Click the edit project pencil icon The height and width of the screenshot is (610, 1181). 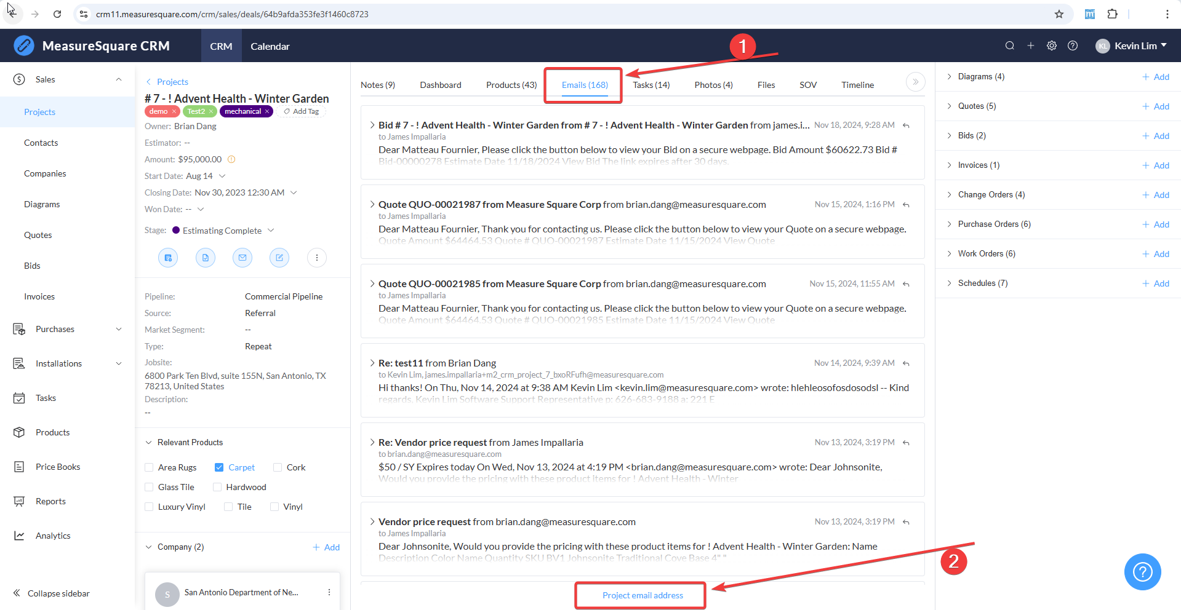tap(279, 258)
